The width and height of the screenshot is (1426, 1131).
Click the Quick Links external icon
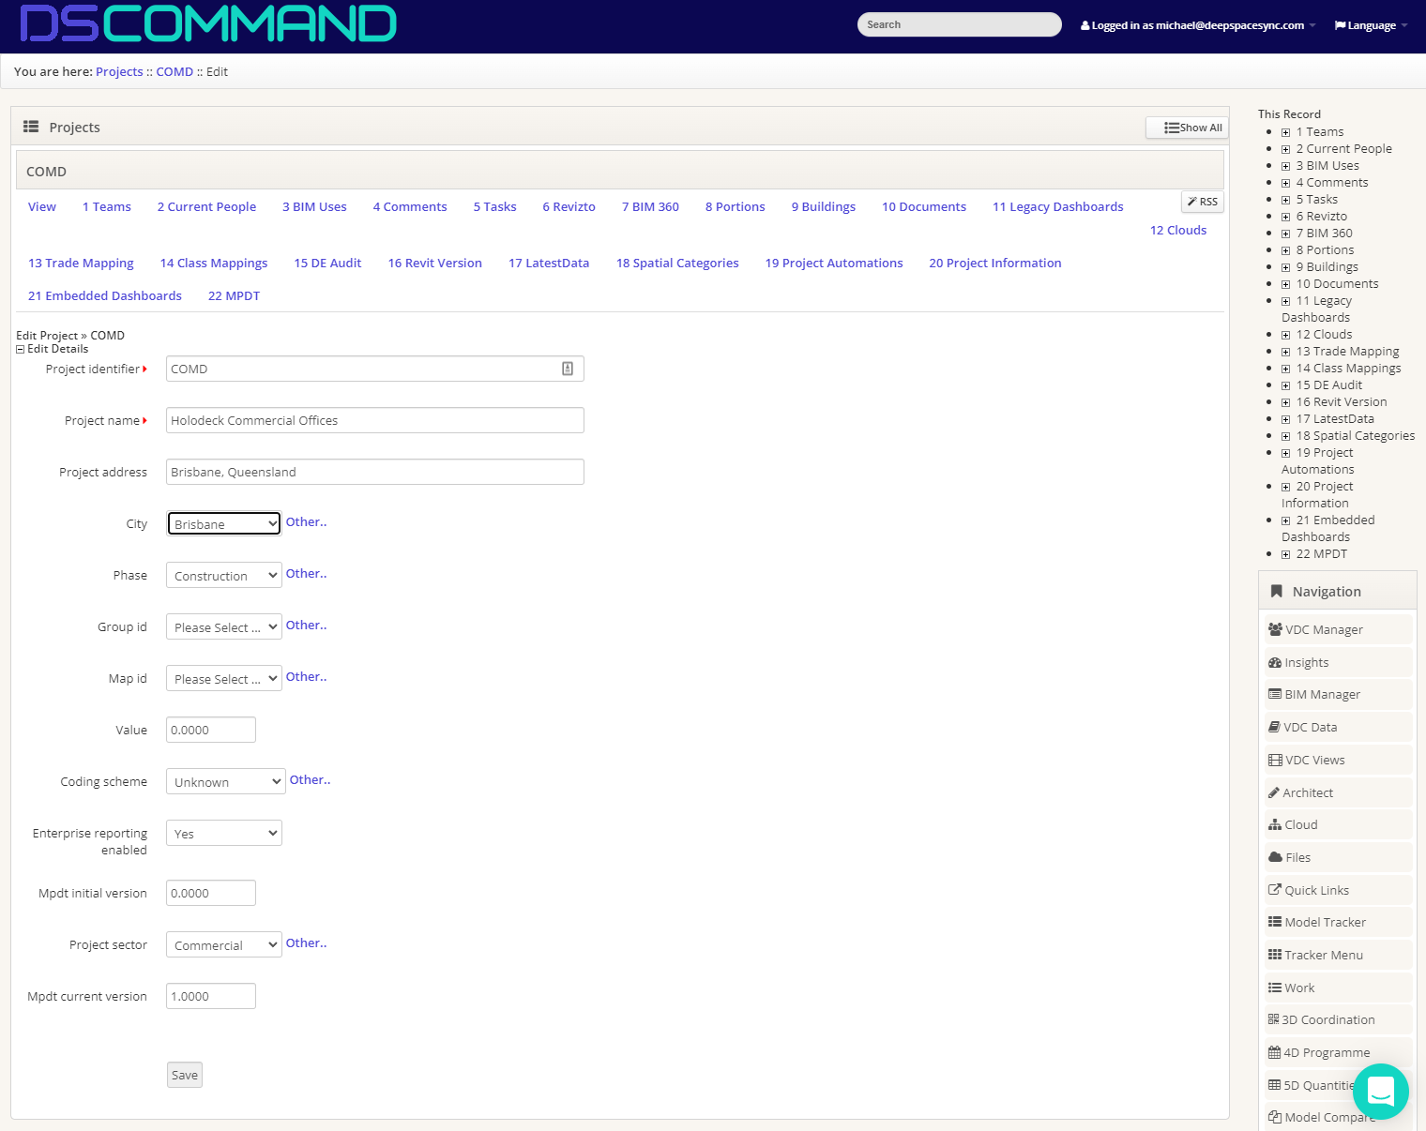click(x=1275, y=890)
